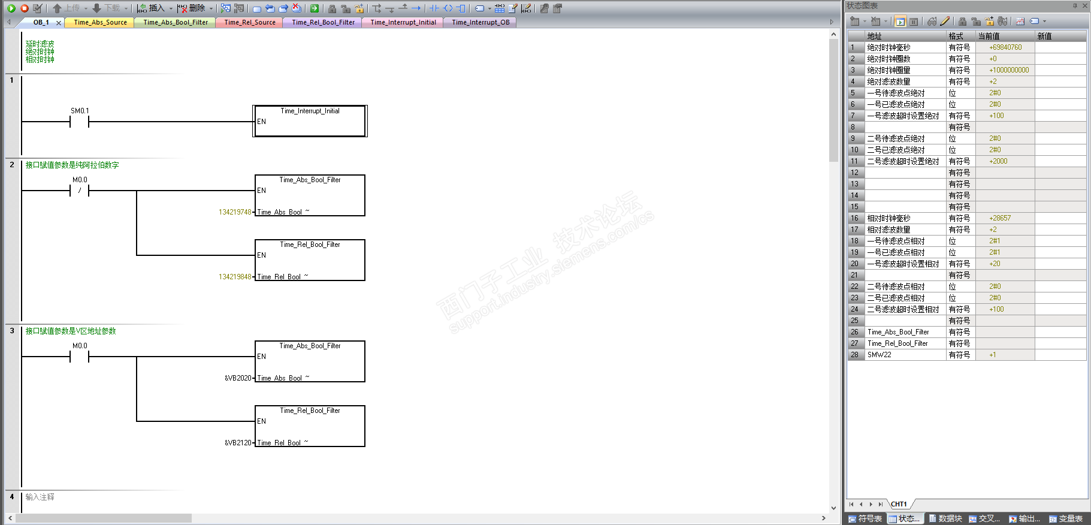Click the green go-to arrow icon
The width and height of the screenshot is (1091, 525).
point(315,8)
